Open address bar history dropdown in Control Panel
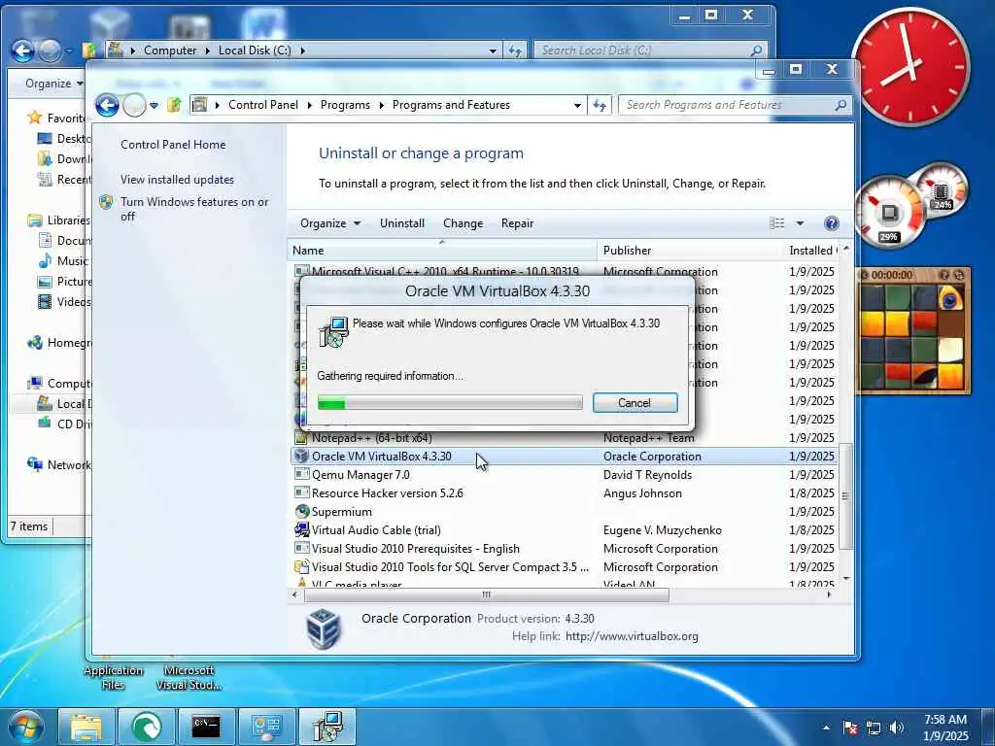Screen dimensions: 995x746 pyautogui.click(x=577, y=105)
